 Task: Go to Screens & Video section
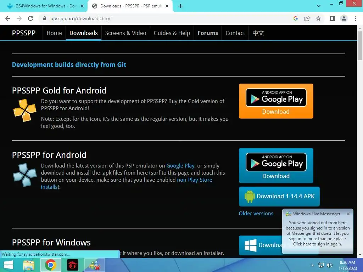tap(126, 33)
